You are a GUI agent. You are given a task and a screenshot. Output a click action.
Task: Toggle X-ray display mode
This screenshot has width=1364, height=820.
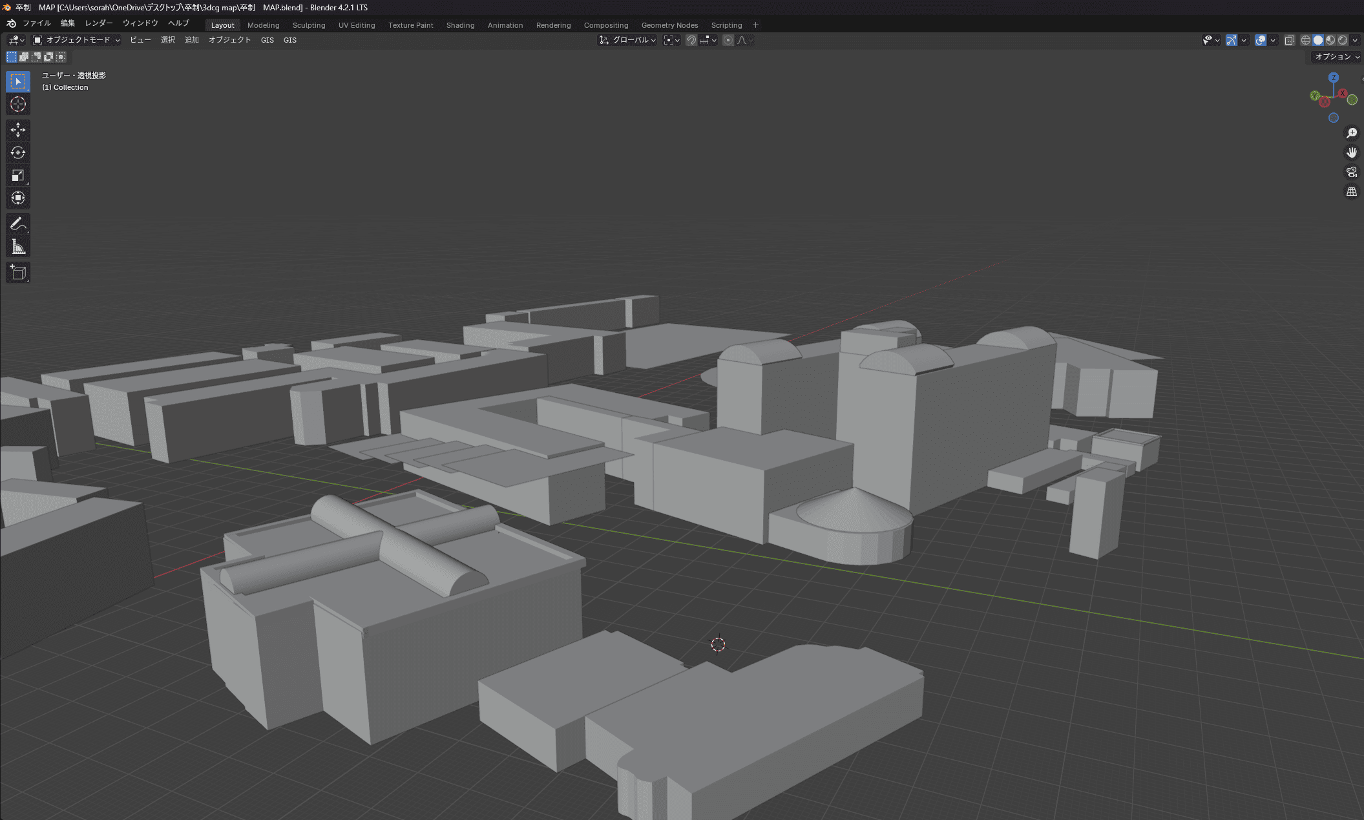tap(1288, 40)
